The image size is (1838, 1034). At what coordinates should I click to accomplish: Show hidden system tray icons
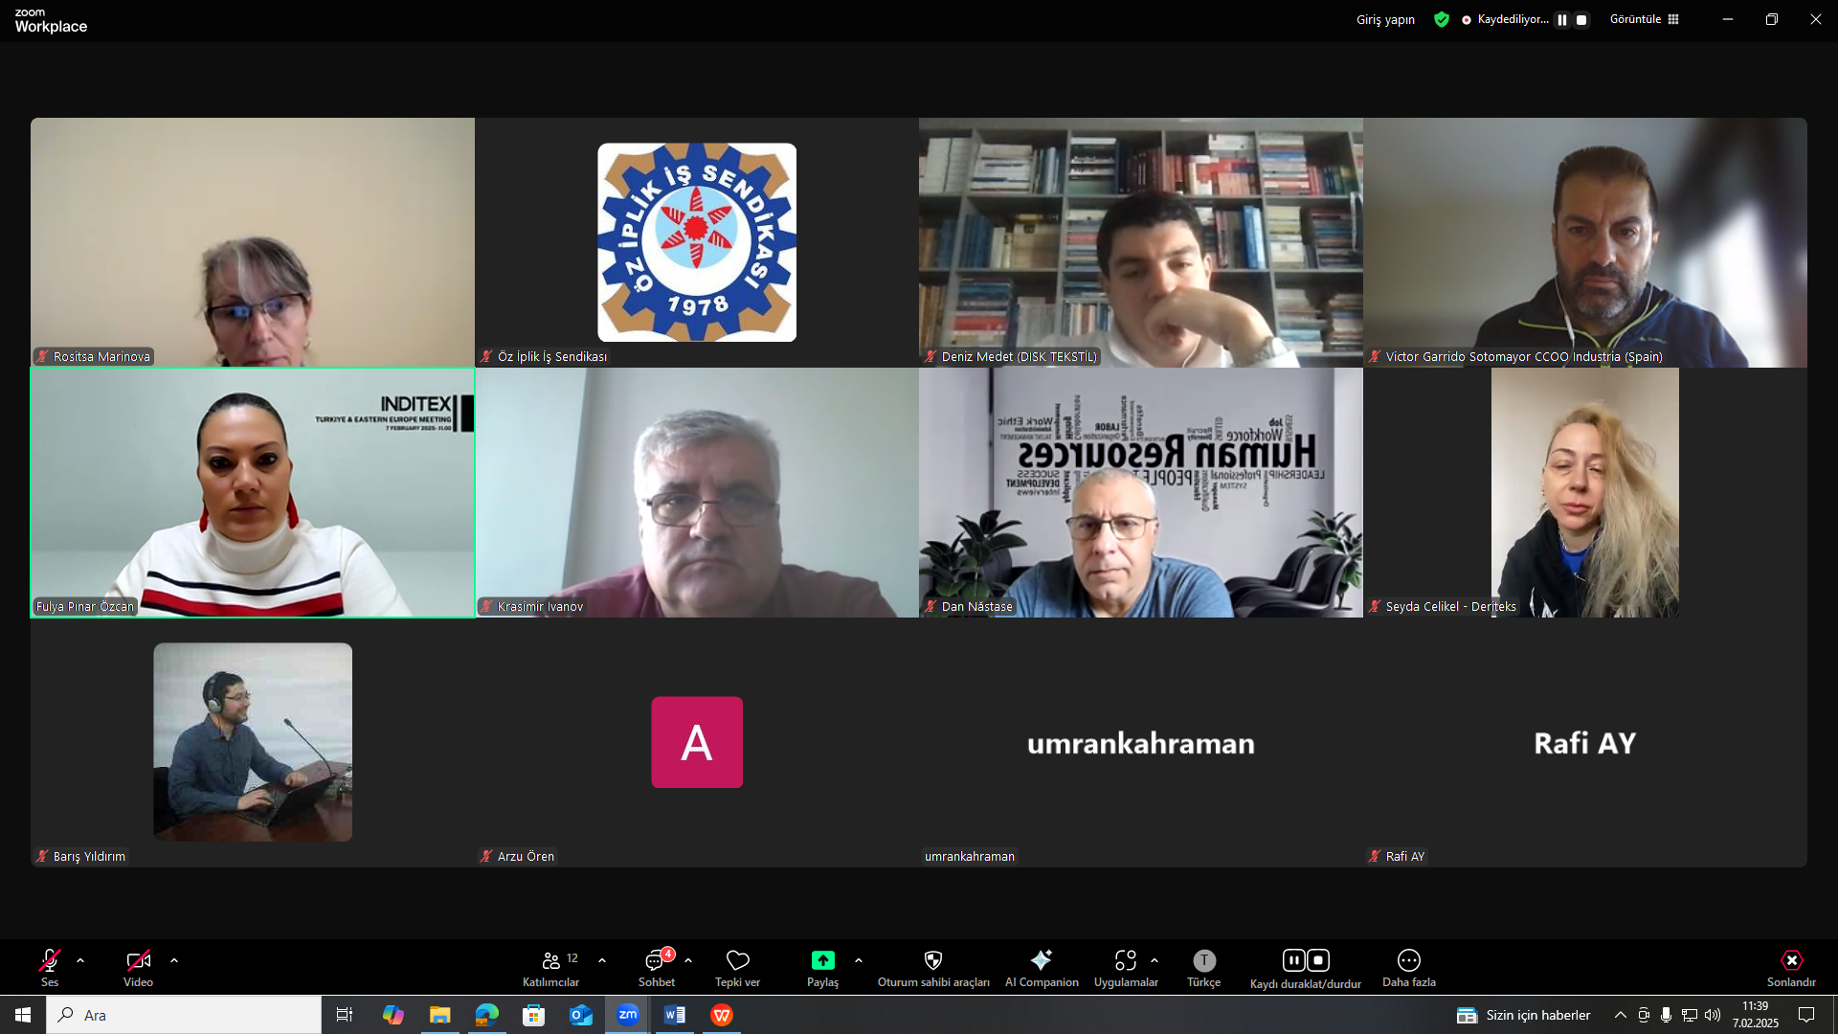[1620, 1015]
